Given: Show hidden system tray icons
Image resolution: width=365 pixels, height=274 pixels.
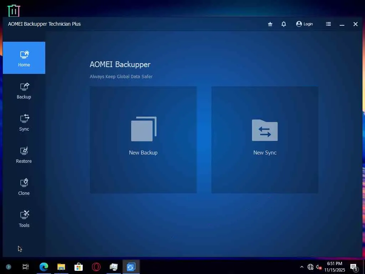Looking at the screenshot, I should click(x=302, y=267).
